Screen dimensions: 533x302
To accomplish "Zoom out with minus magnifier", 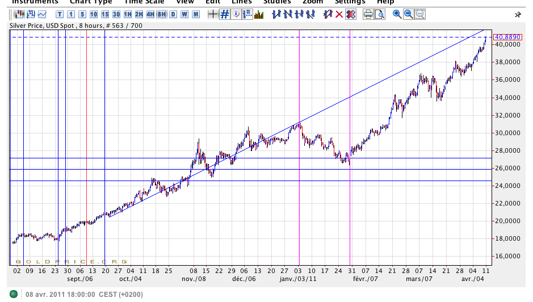I will click(408, 14).
